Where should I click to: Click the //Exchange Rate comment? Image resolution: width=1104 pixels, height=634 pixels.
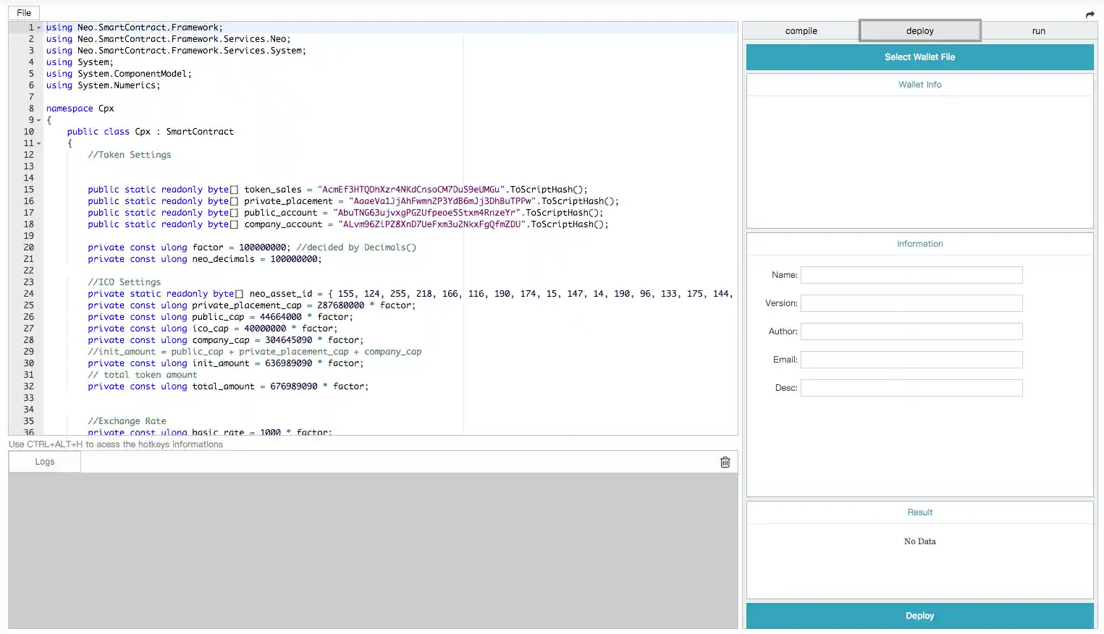127,421
